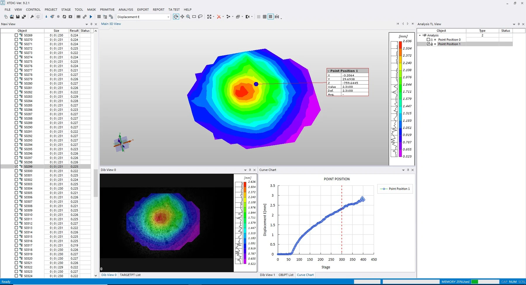Open the FILE menu
Screen dimensions: 526x285
[x=8, y=10]
